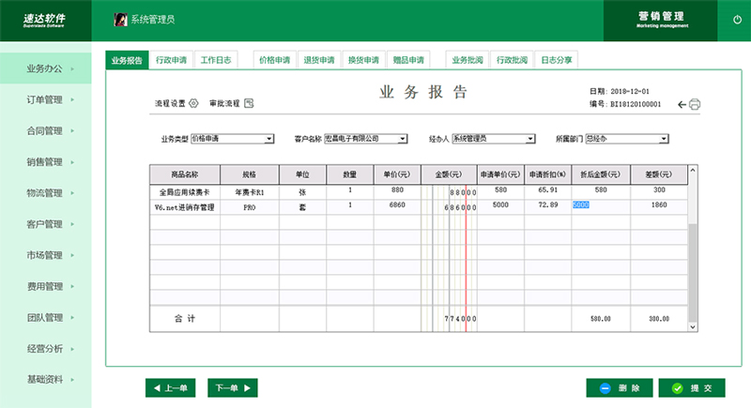Viewport: 751px width, 408px height.
Task: Expand 市场管理 sidebar menu
Action: tap(45, 255)
